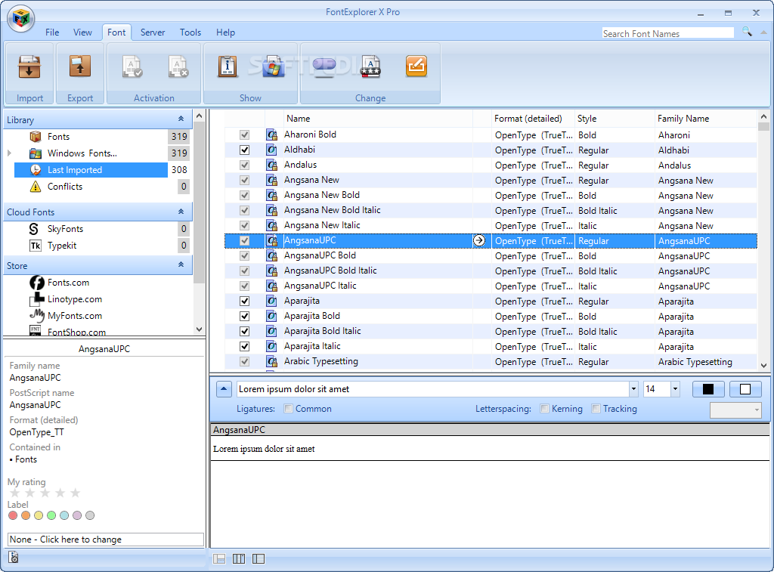Toggle the Aldhabi font checkbox
This screenshot has height=572, width=774.
click(x=244, y=150)
